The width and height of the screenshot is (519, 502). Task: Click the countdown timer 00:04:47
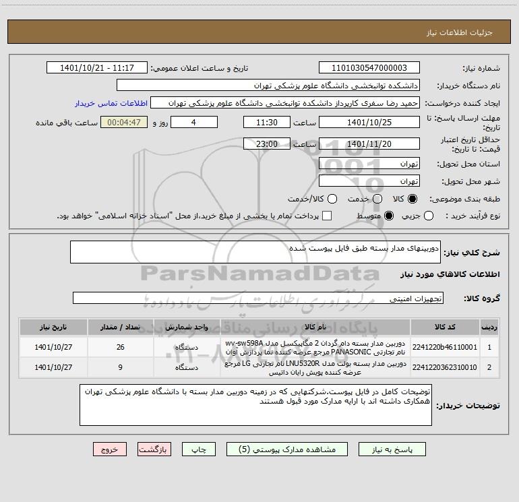point(124,122)
